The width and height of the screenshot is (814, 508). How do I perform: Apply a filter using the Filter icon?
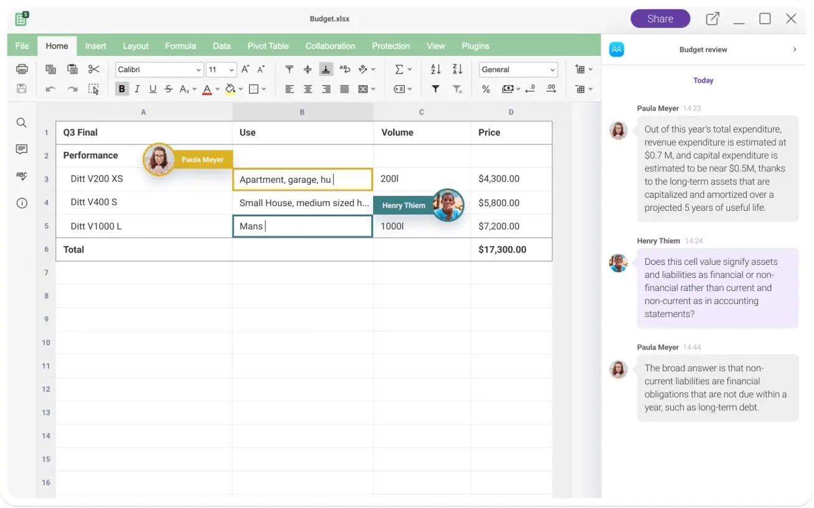point(435,89)
